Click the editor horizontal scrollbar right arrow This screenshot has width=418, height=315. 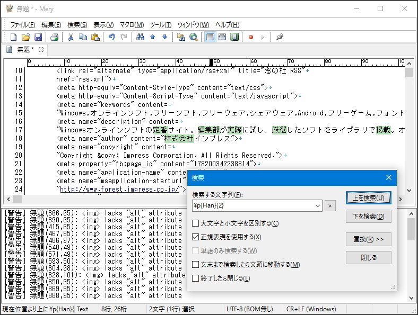tap(400, 199)
